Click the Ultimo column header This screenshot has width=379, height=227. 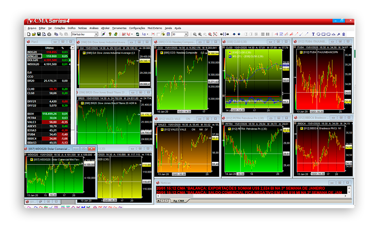point(49,48)
